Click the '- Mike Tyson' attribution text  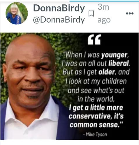[x=95, y=134]
